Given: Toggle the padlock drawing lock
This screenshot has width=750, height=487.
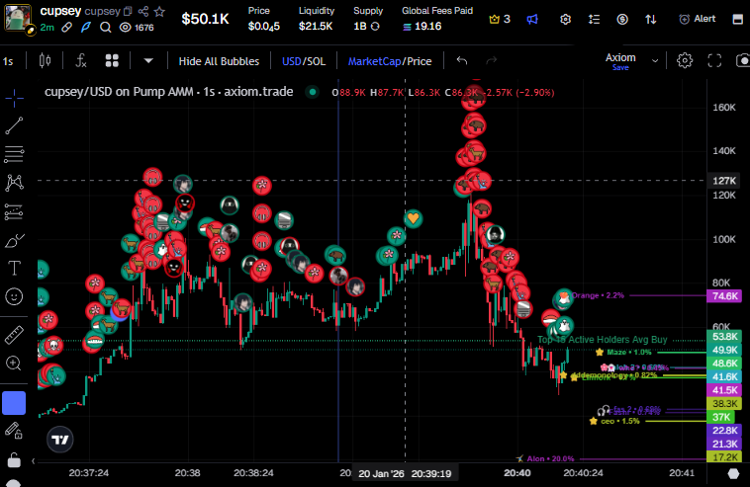Looking at the screenshot, I should coord(14,459).
